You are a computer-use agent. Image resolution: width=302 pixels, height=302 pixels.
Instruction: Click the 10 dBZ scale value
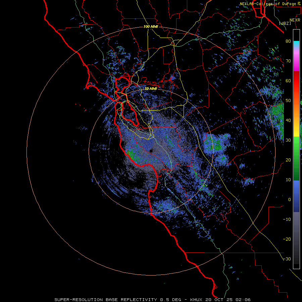(x=288, y=180)
